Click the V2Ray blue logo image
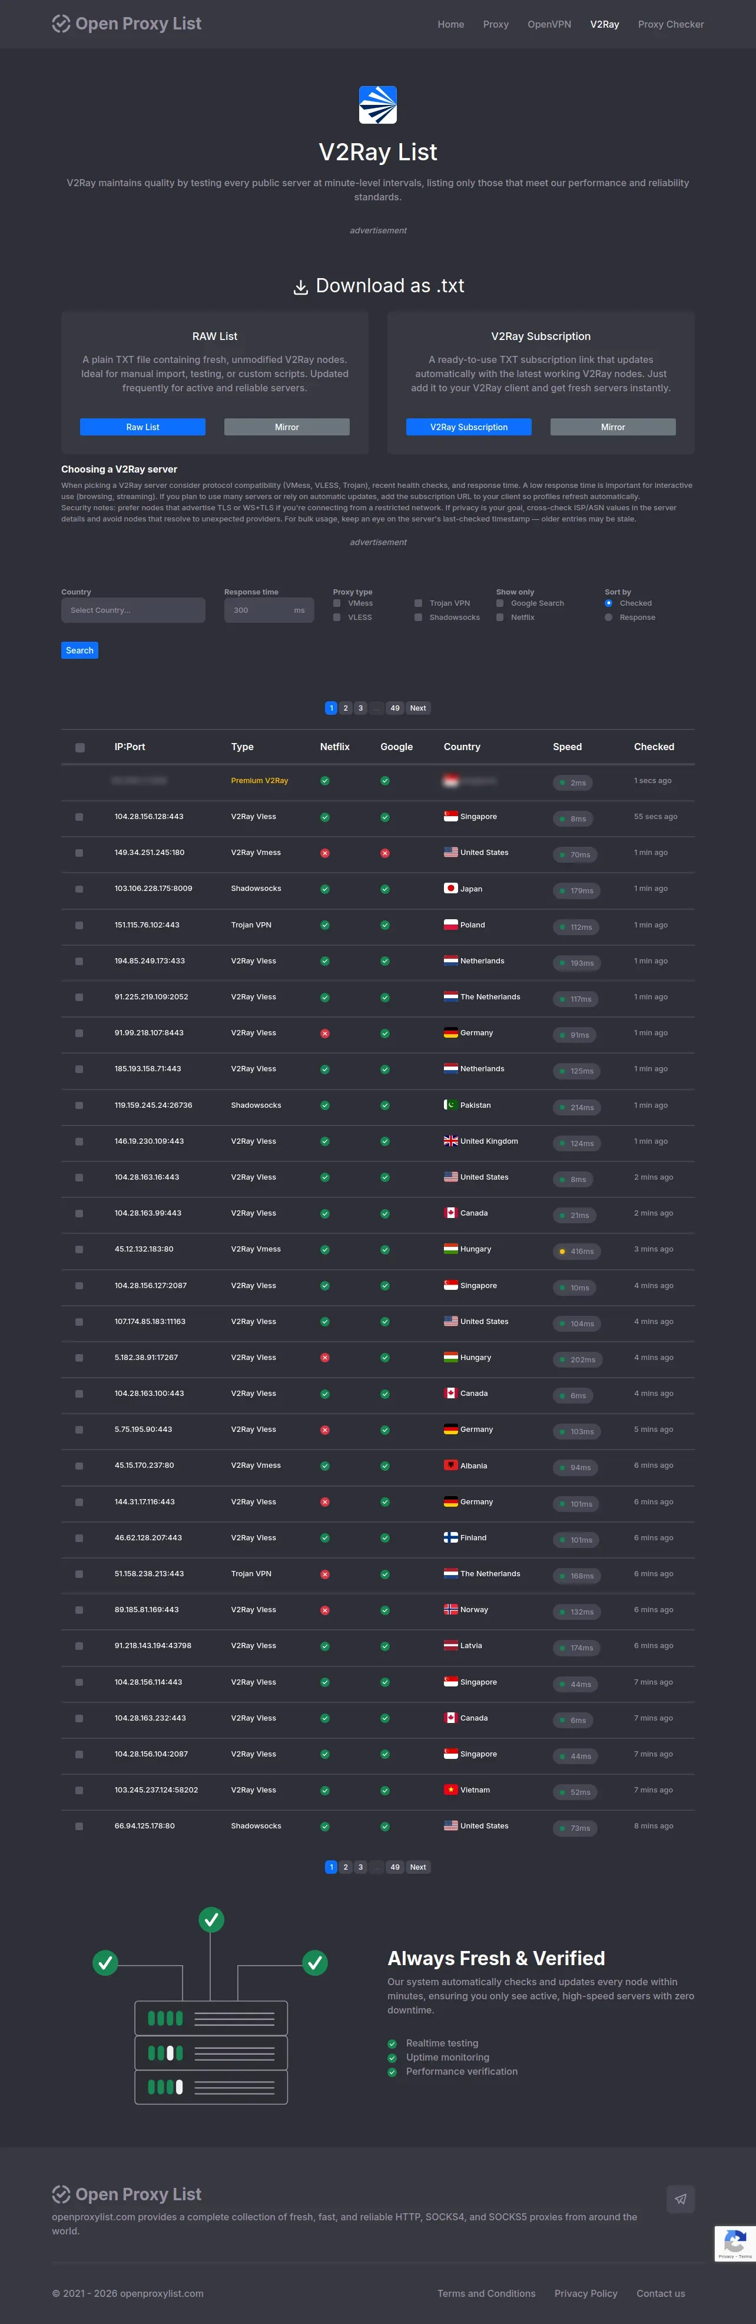 pyautogui.click(x=377, y=105)
